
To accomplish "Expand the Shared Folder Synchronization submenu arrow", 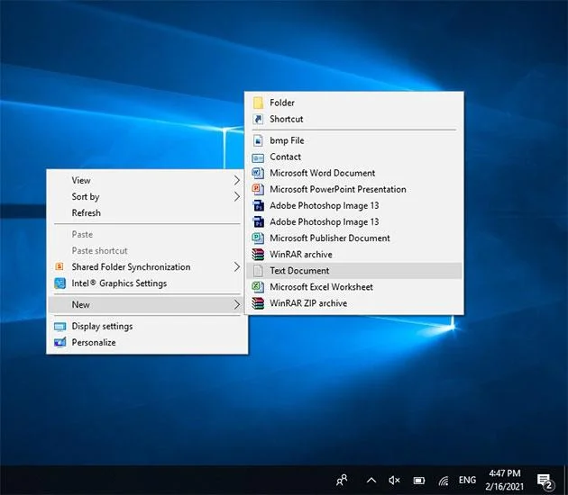I will (x=236, y=266).
